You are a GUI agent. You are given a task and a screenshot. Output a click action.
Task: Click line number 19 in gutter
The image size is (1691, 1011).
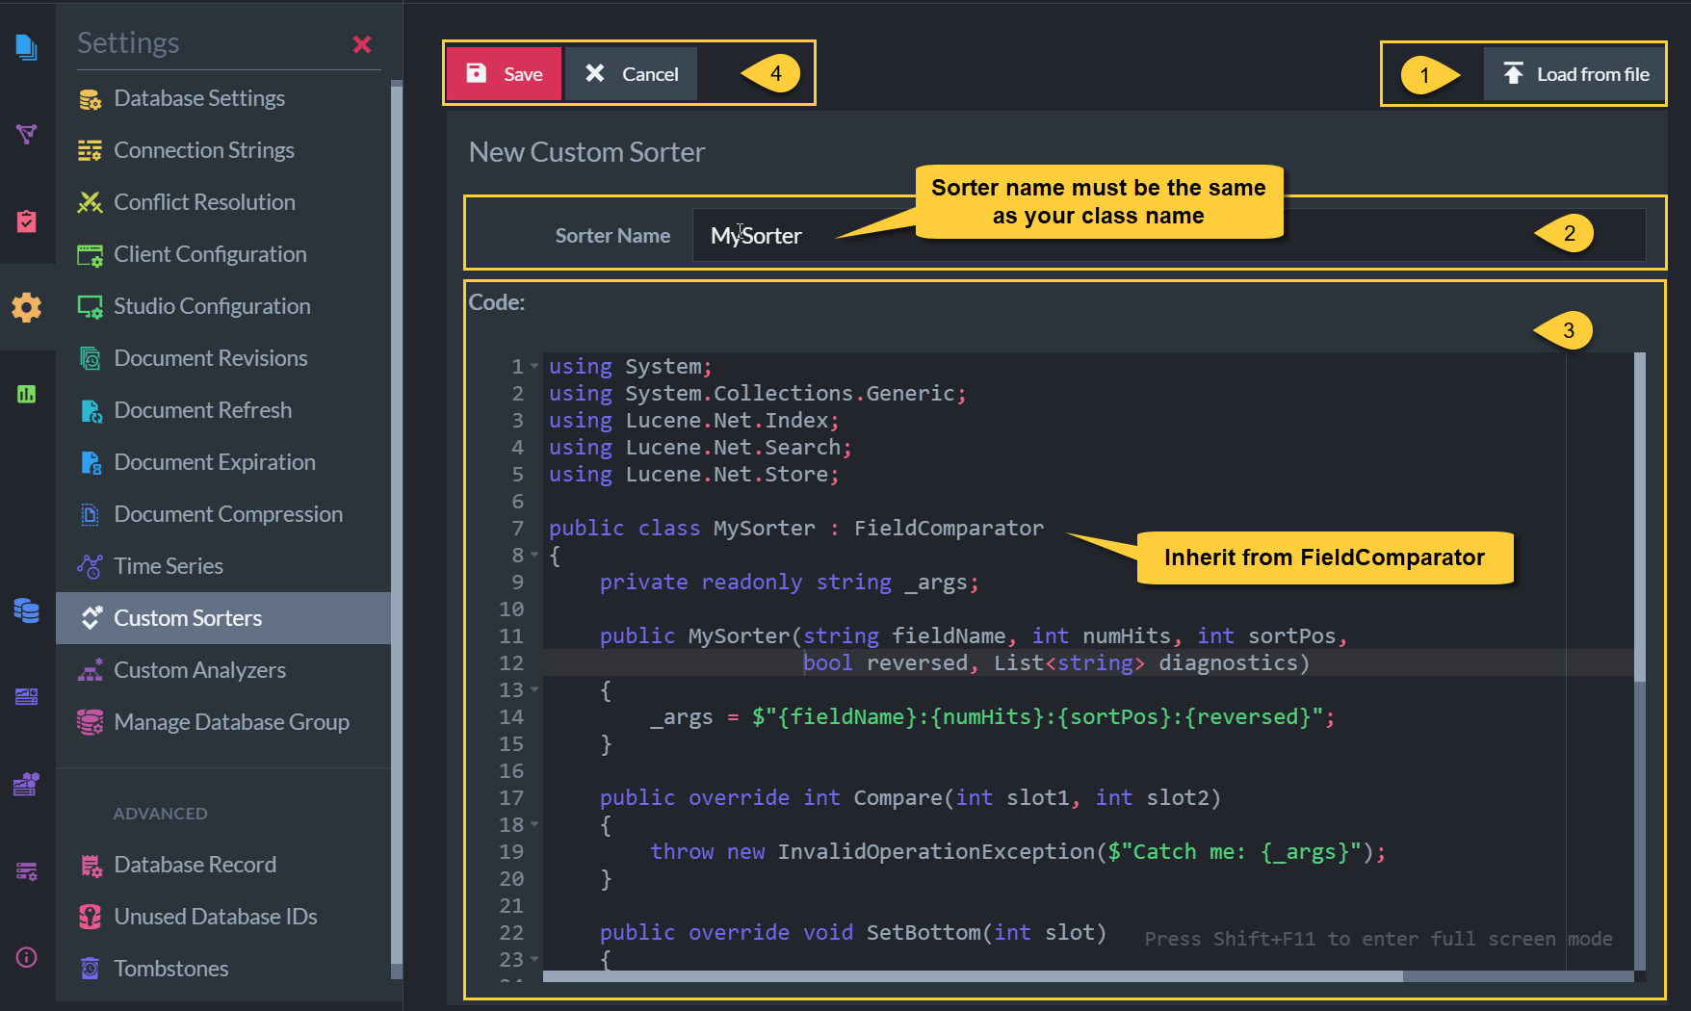pyautogui.click(x=511, y=851)
